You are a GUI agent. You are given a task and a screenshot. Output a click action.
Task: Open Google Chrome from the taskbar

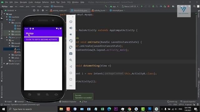click(129, 109)
